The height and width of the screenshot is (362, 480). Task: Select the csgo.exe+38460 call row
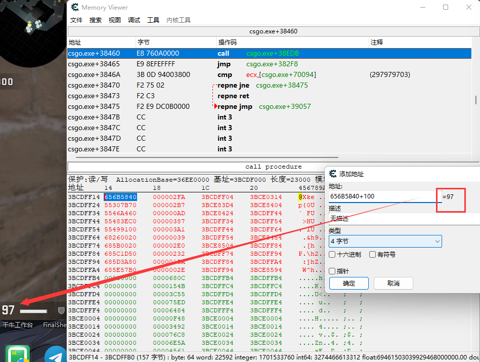pyautogui.click(x=270, y=53)
